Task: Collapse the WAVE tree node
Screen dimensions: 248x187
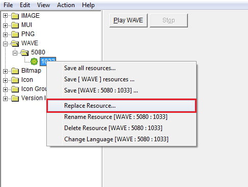Action: (x=5, y=44)
